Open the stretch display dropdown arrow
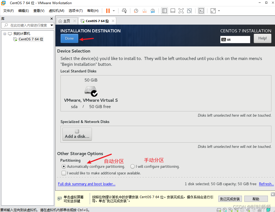 tap(219, 11)
